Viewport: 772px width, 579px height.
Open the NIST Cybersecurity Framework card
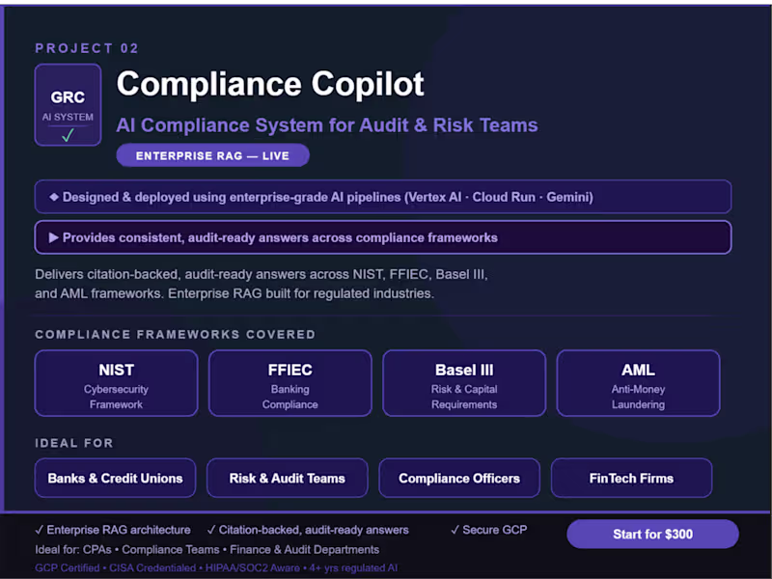pyautogui.click(x=116, y=383)
